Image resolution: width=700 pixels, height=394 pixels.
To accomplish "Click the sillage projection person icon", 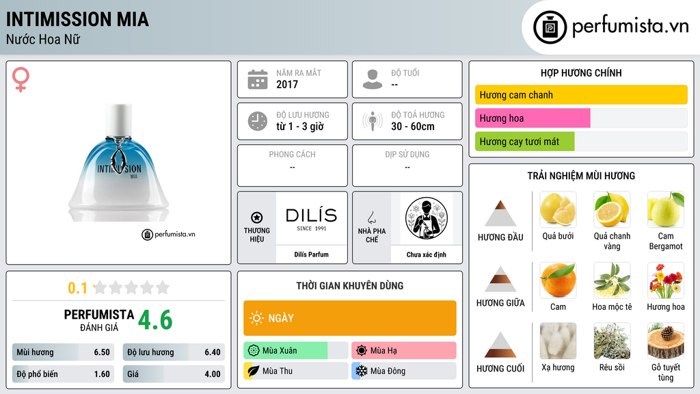I will pyautogui.click(x=373, y=121).
